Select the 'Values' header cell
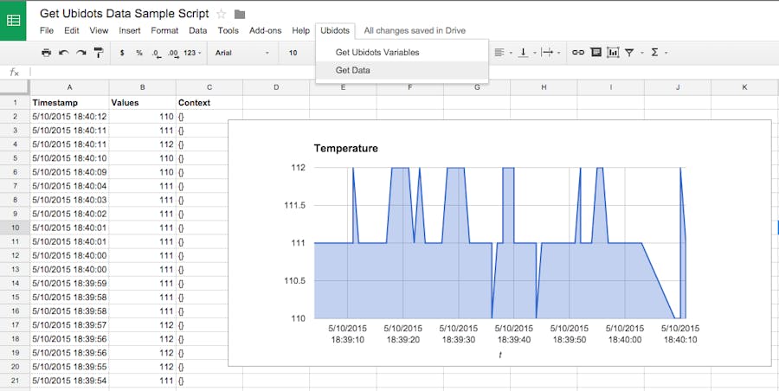779x391 pixels. click(x=143, y=103)
